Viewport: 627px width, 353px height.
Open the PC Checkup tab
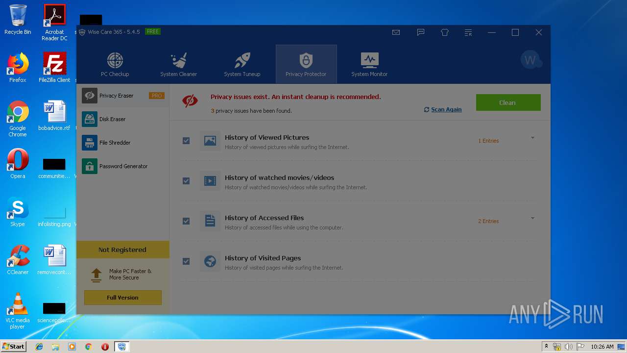115,64
